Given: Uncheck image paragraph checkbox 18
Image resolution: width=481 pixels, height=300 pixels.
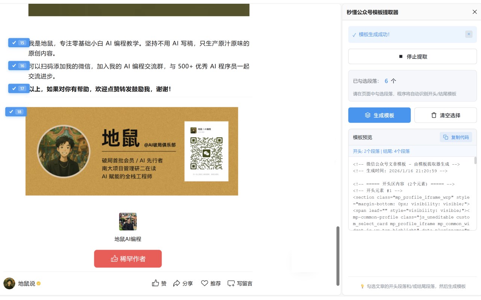Looking at the screenshot, I should 16,112.
